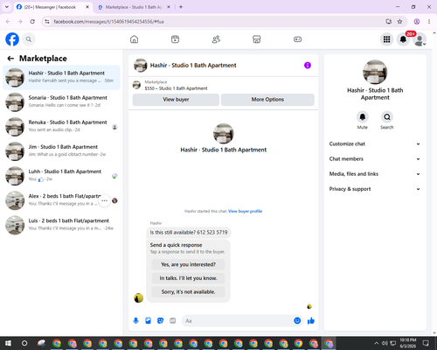437x350 pixels.
Task: Open the Marketplace listing '$550 – Studio 1 Bath Apartment'
Action: coord(176,88)
